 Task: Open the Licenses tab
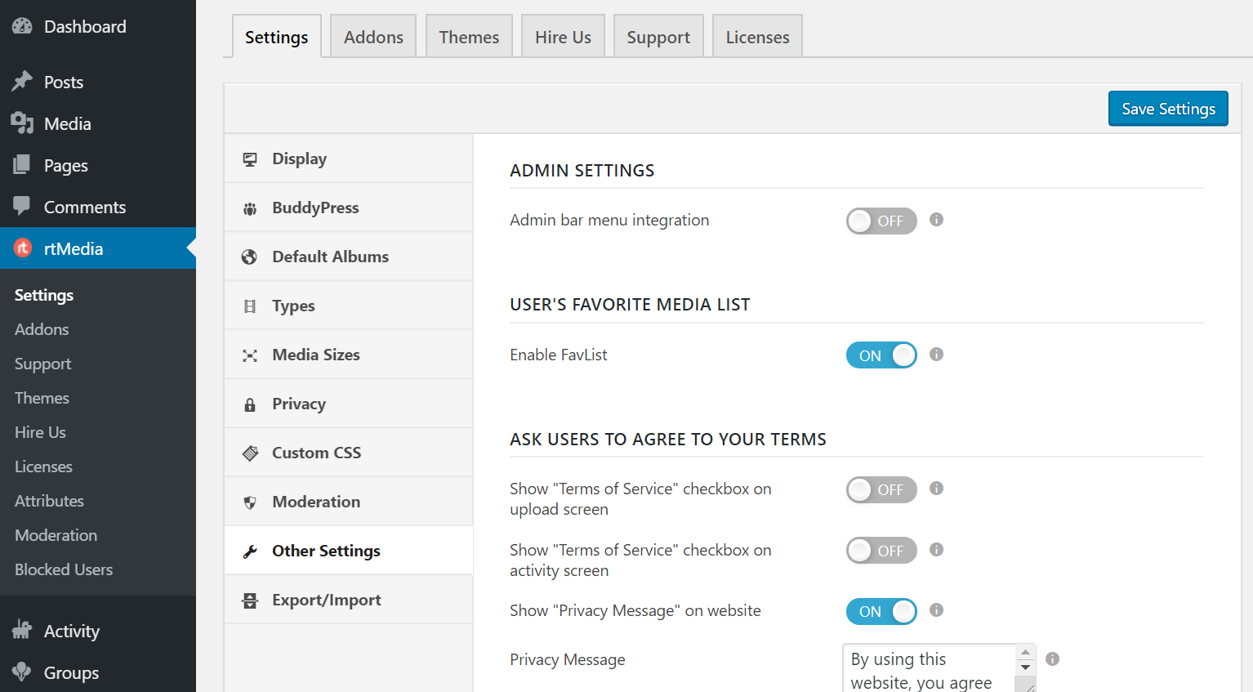(x=756, y=36)
